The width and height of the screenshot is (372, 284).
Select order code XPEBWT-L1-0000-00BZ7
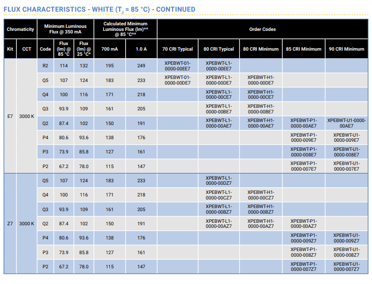pyautogui.click(x=219, y=209)
